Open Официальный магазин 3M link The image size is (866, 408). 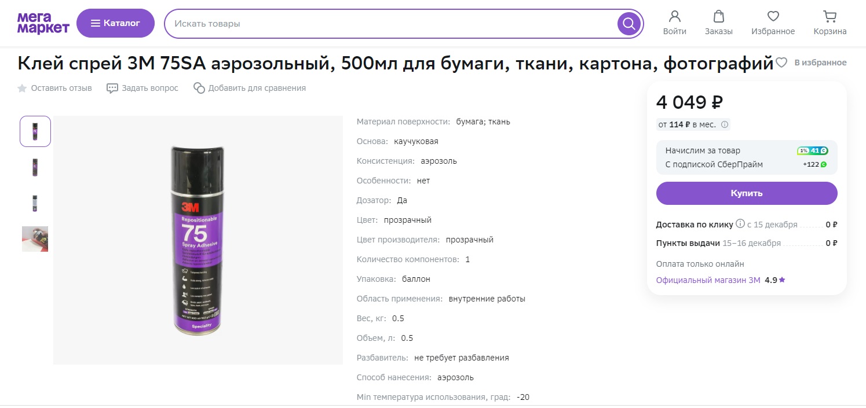pyautogui.click(x=708, y=280)
